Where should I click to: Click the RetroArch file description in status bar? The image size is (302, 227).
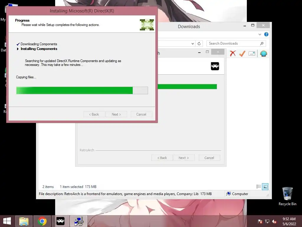(119, 194)
